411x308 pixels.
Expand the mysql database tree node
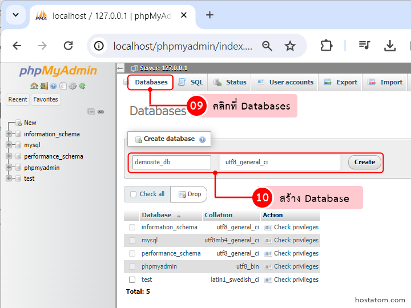pyautogui.click(x=9, y=145)
